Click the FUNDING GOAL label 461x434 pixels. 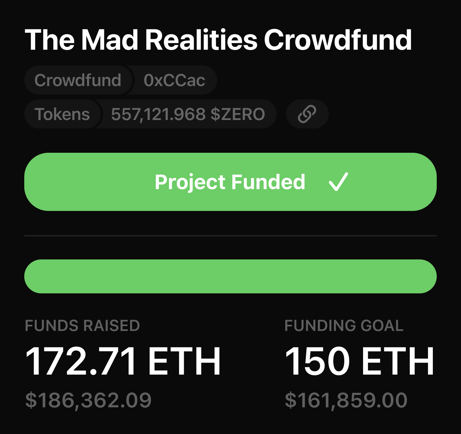click(344, 326)
